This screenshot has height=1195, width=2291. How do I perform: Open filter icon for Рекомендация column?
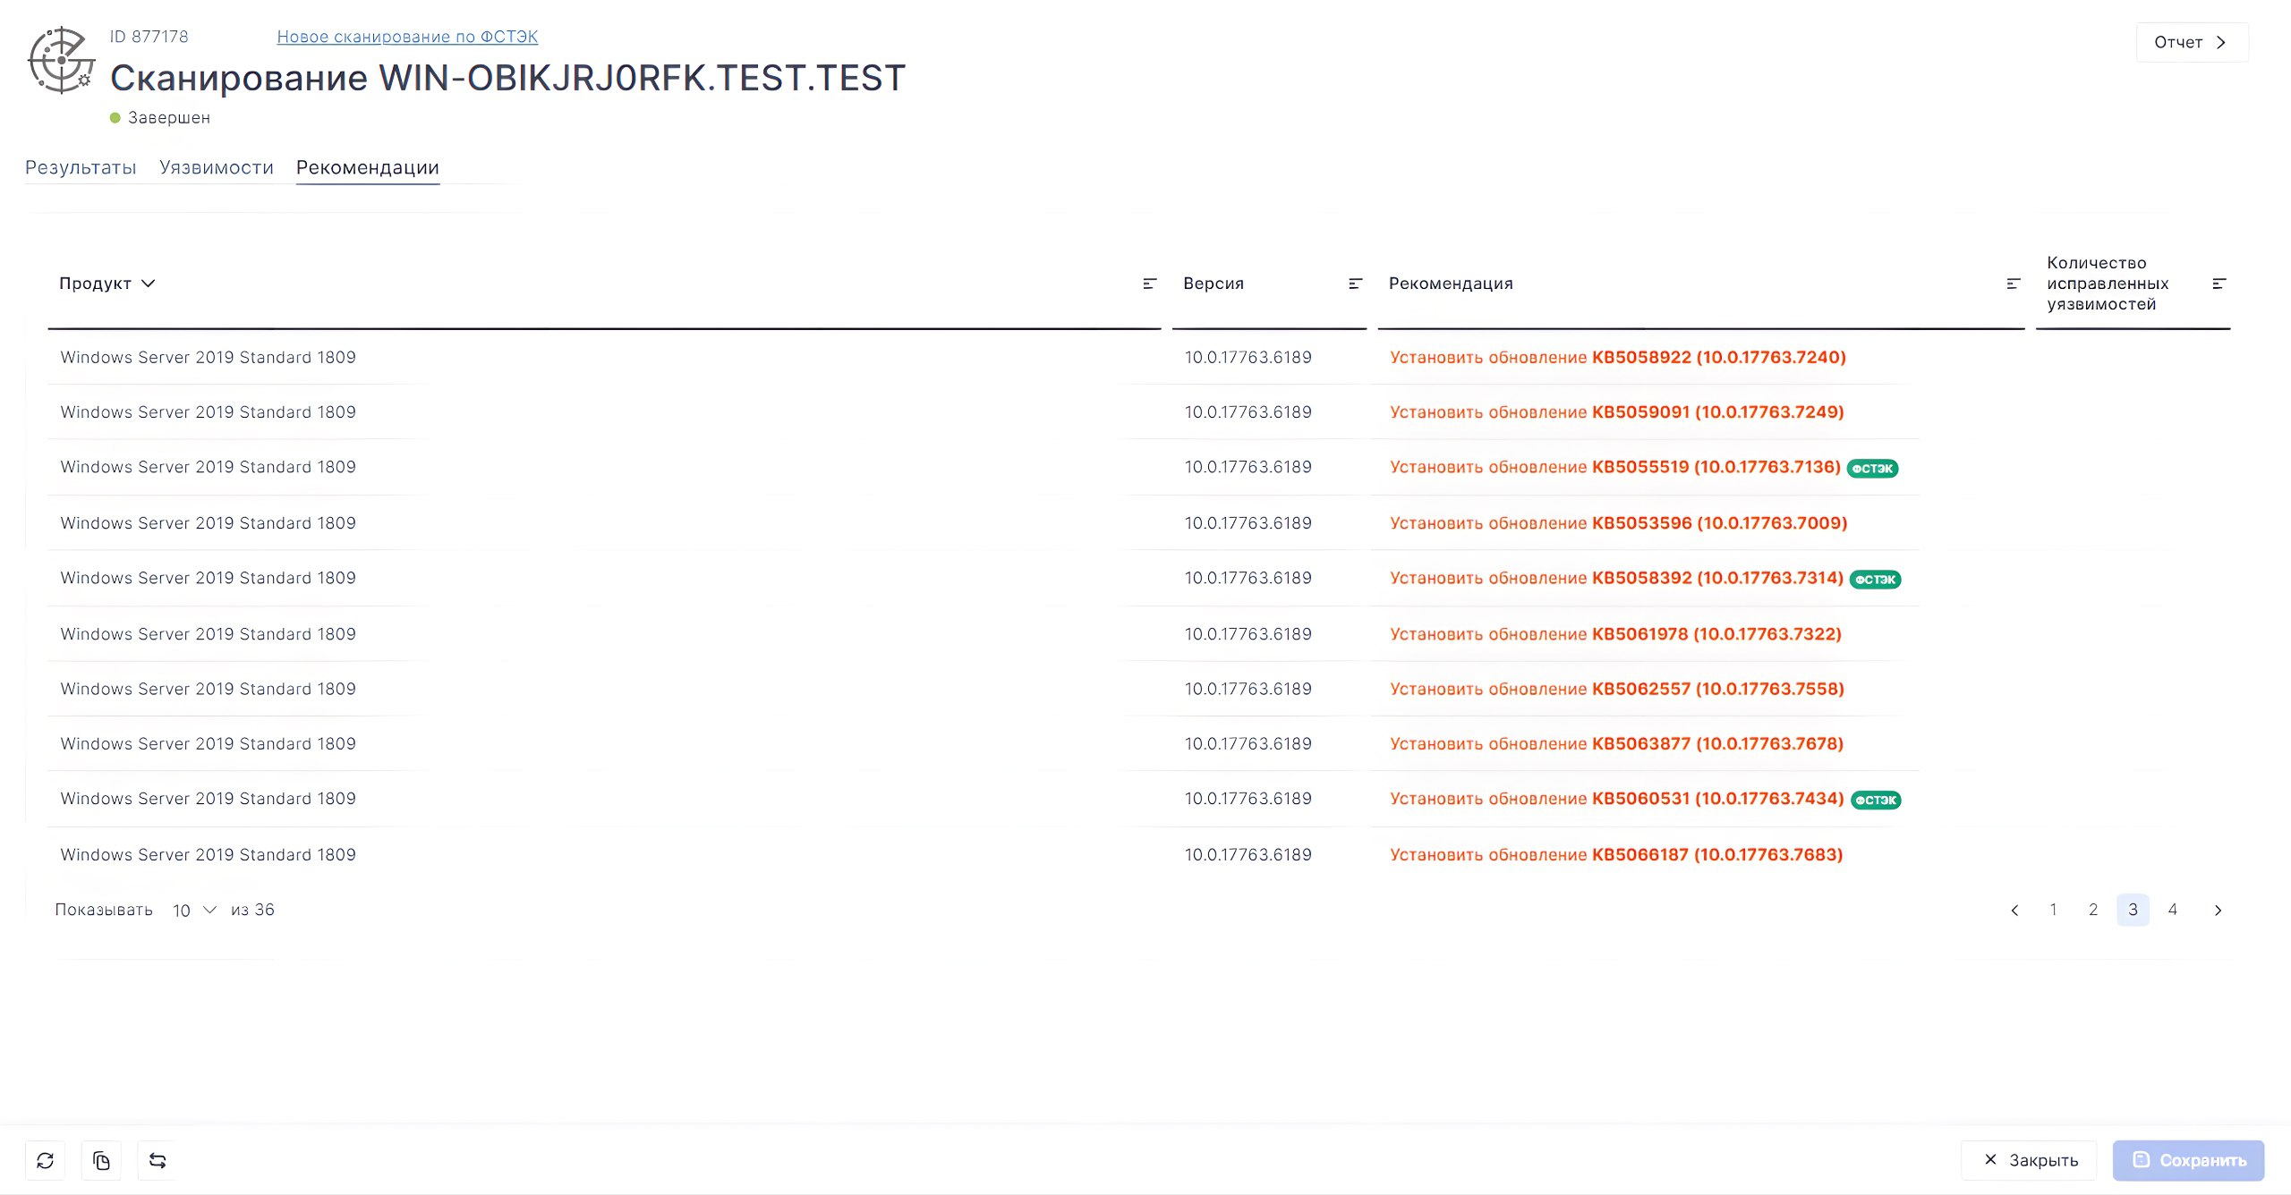pyautogui.click(x=2013, y=284)
